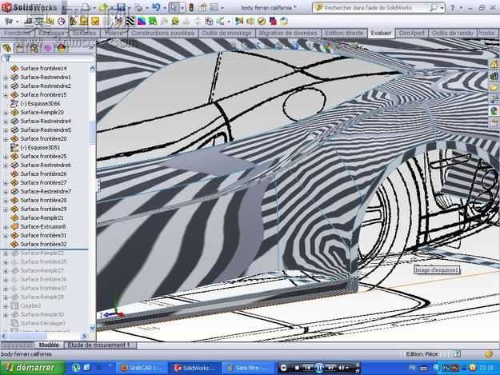Click the New document icon
This screenshot has width=500, height=375.
(86, 7)
